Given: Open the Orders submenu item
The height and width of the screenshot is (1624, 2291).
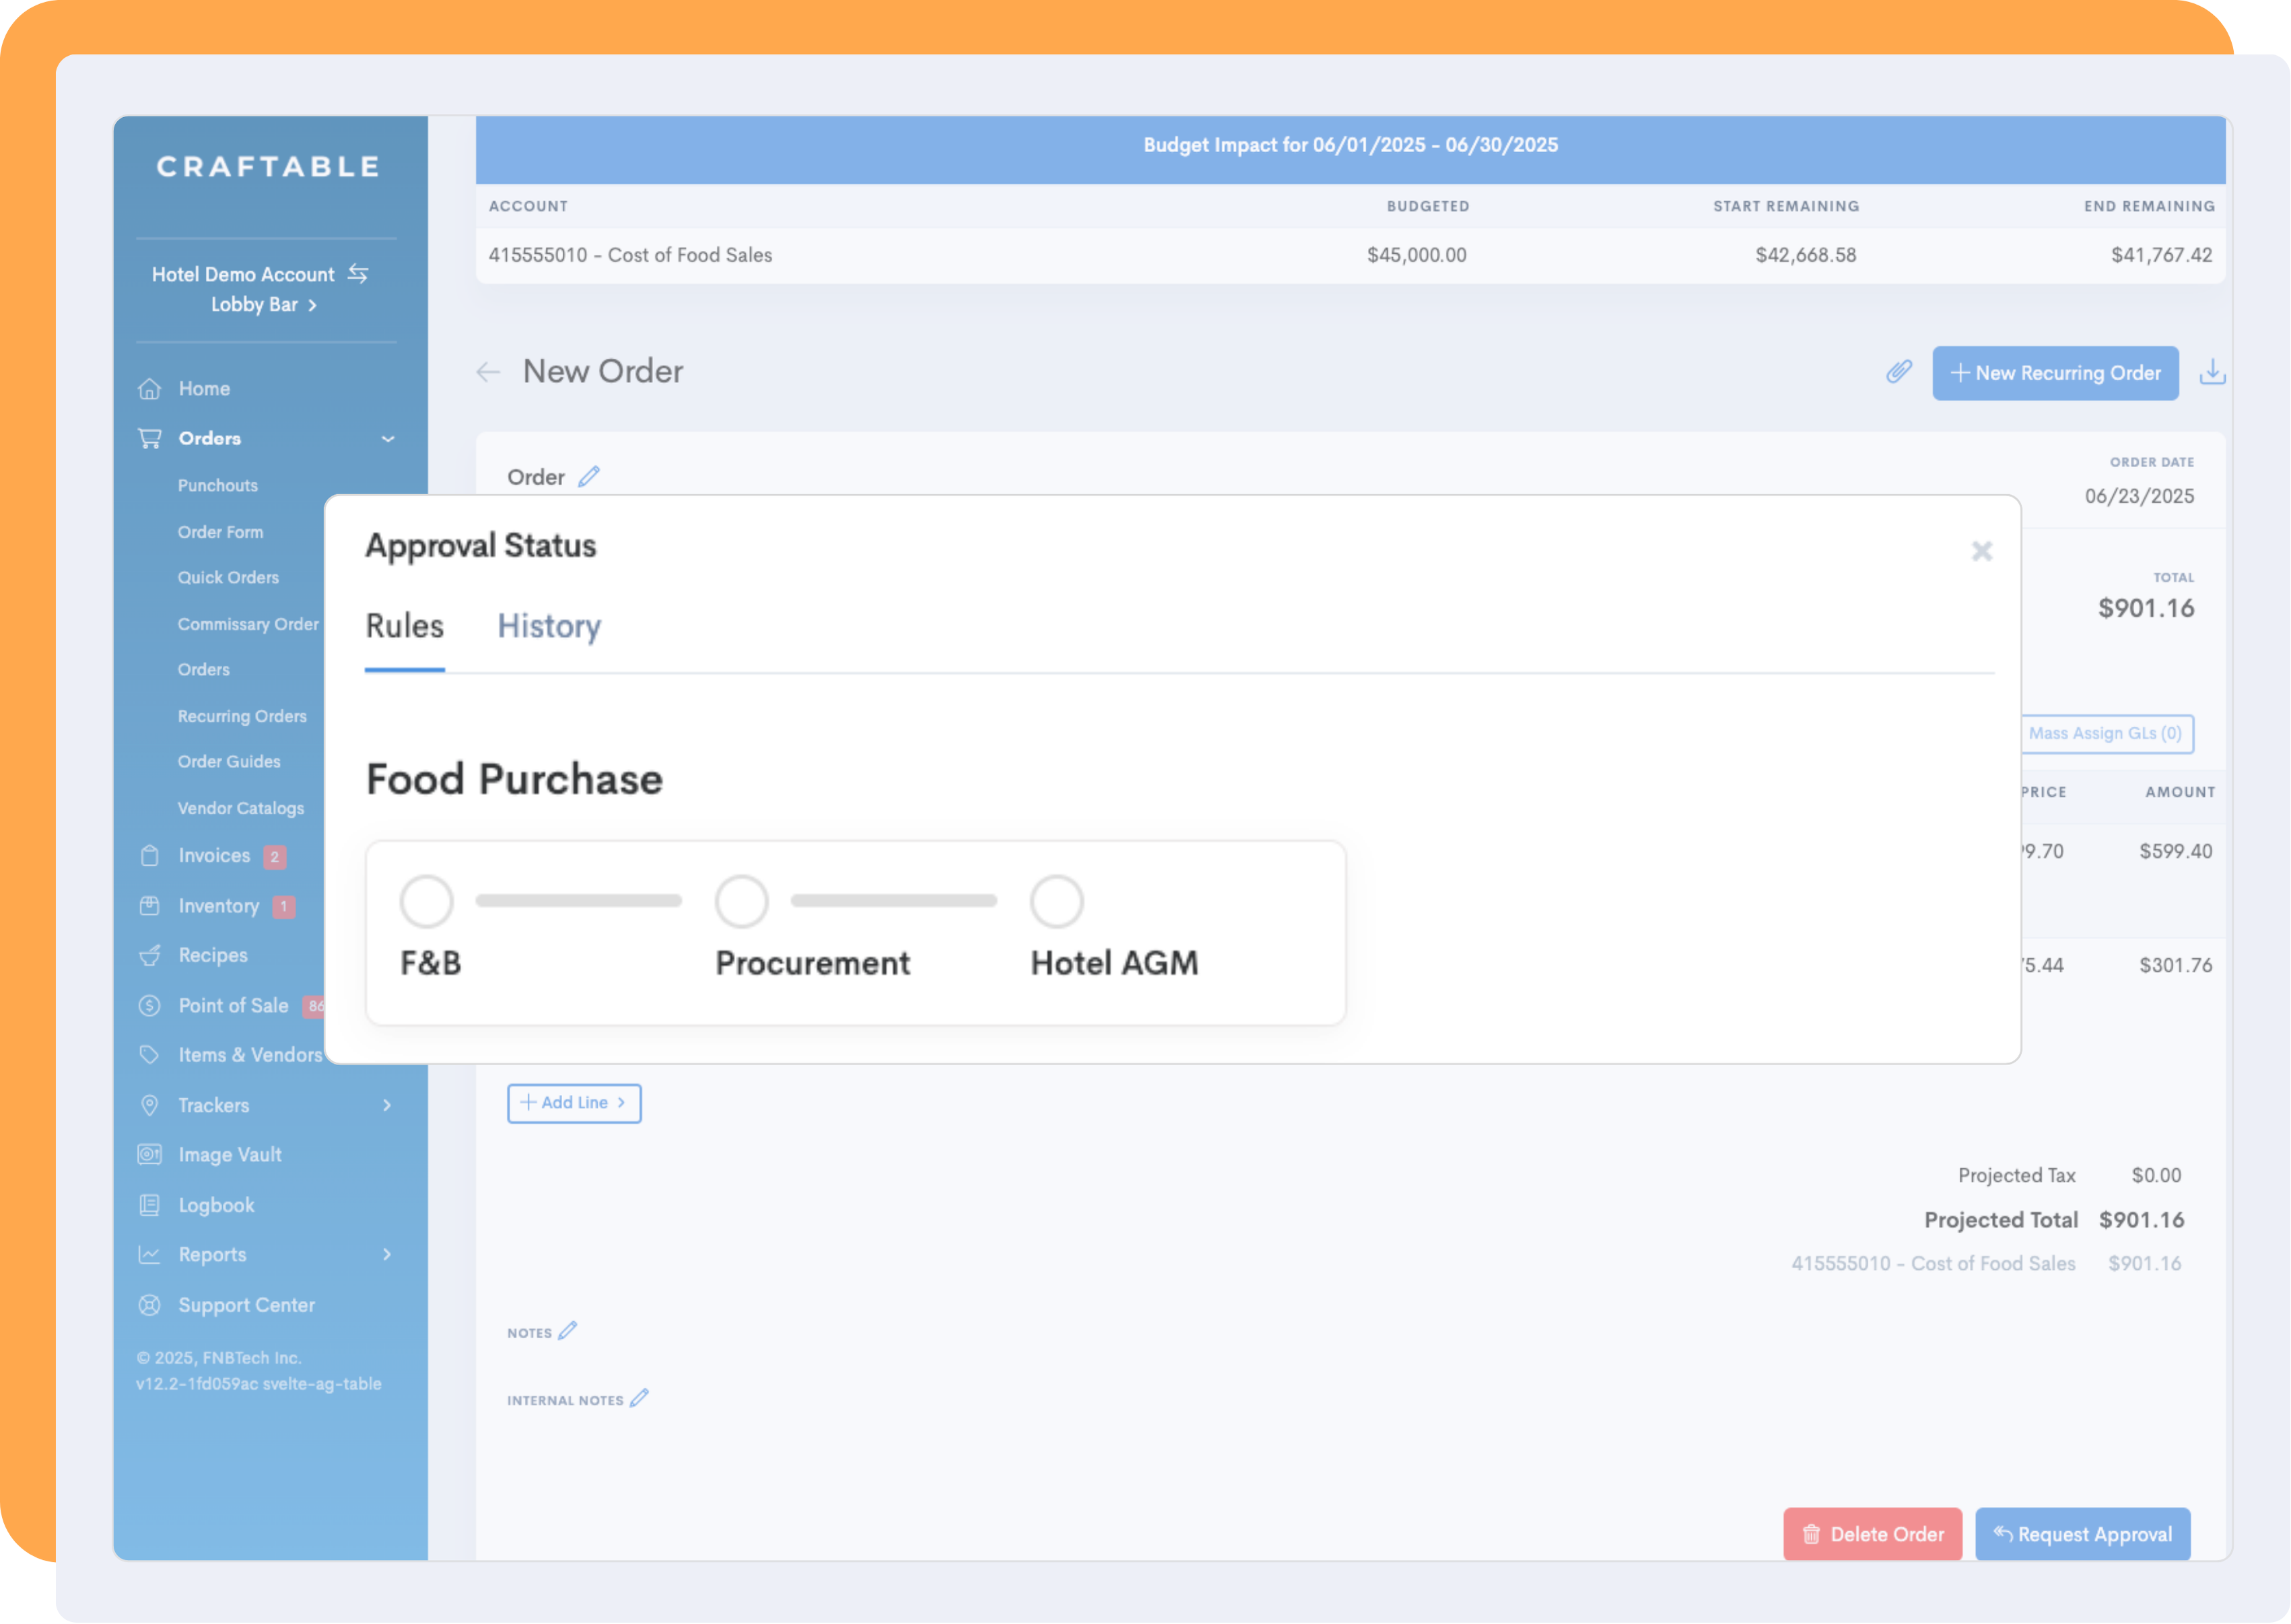Looking at the screenshot, I should coord(204,669).
